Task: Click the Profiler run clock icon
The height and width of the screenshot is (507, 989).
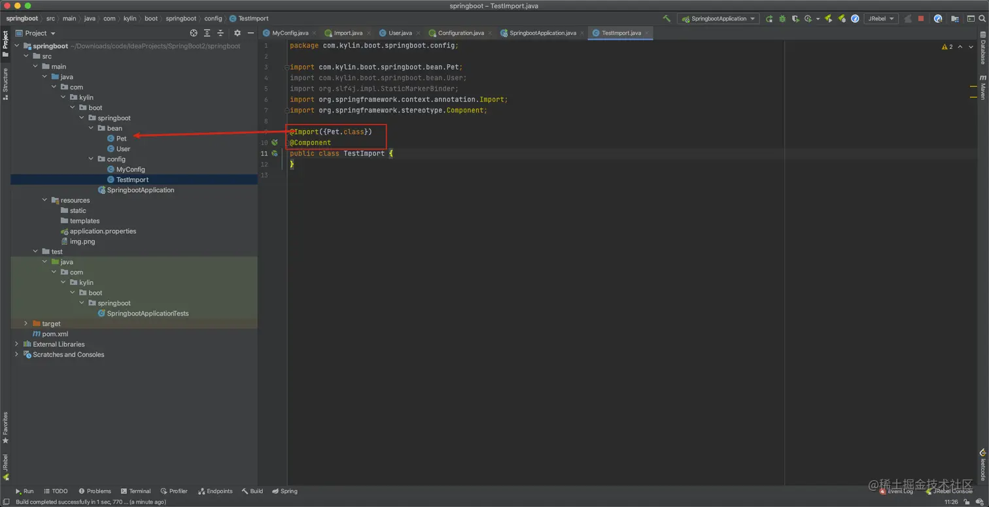Action: coord(808,18)
